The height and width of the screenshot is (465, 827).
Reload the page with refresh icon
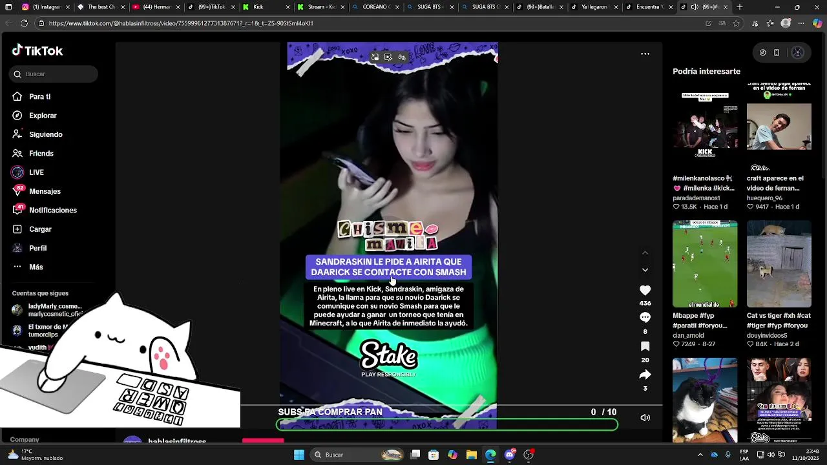(24, 23)
